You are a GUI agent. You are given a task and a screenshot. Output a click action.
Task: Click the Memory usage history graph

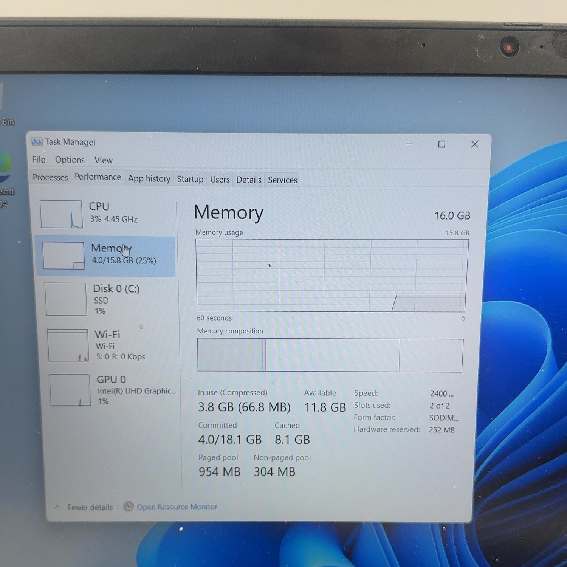(332, 276)
